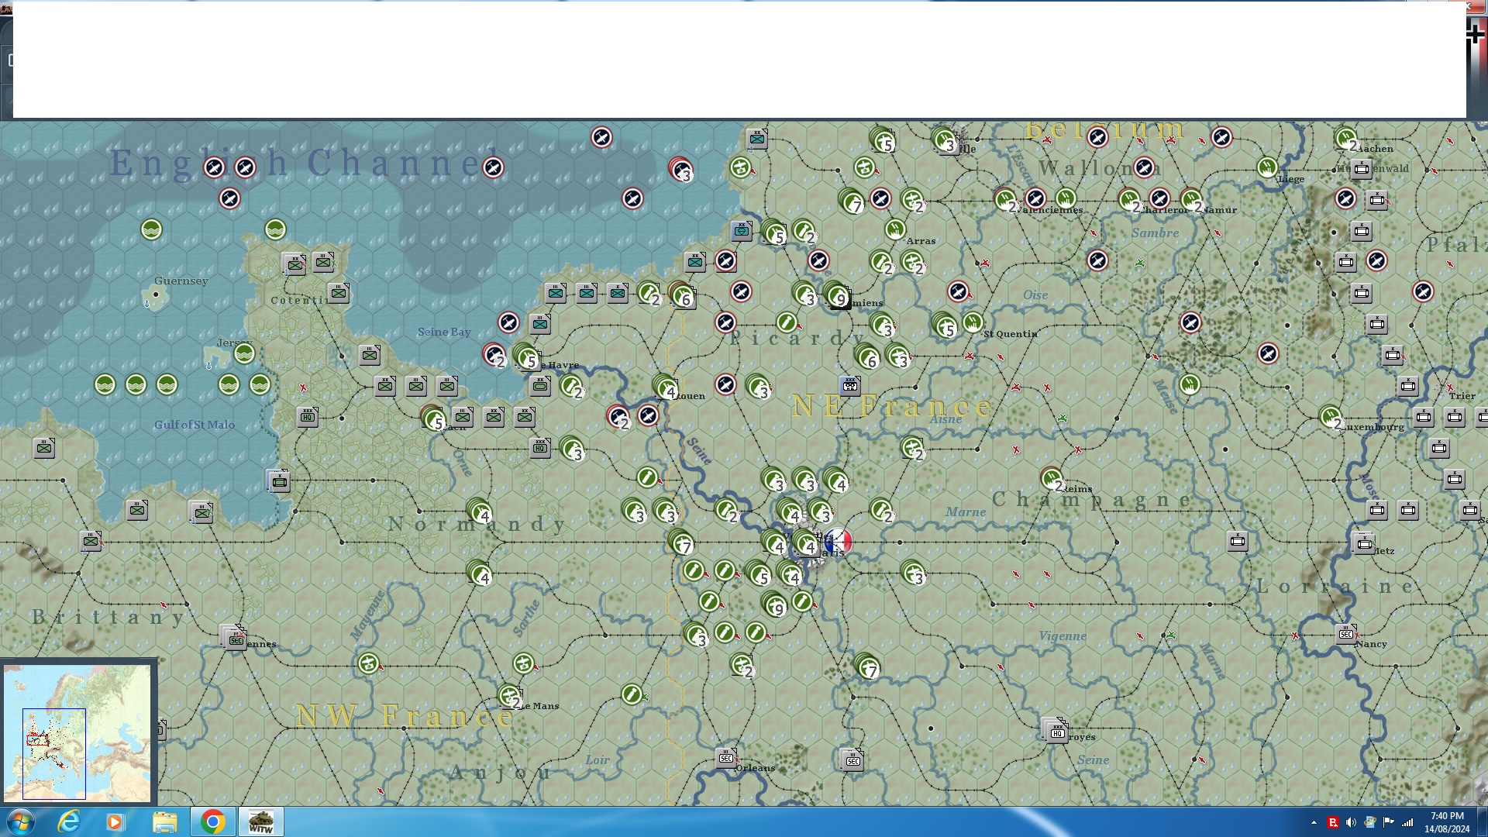
Task: Click the SEC unit counter at Nancy
Action: [1347, 634]
